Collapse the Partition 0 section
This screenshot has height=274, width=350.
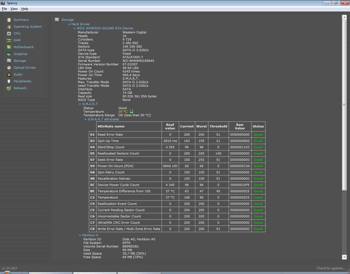tap(80, 235)
